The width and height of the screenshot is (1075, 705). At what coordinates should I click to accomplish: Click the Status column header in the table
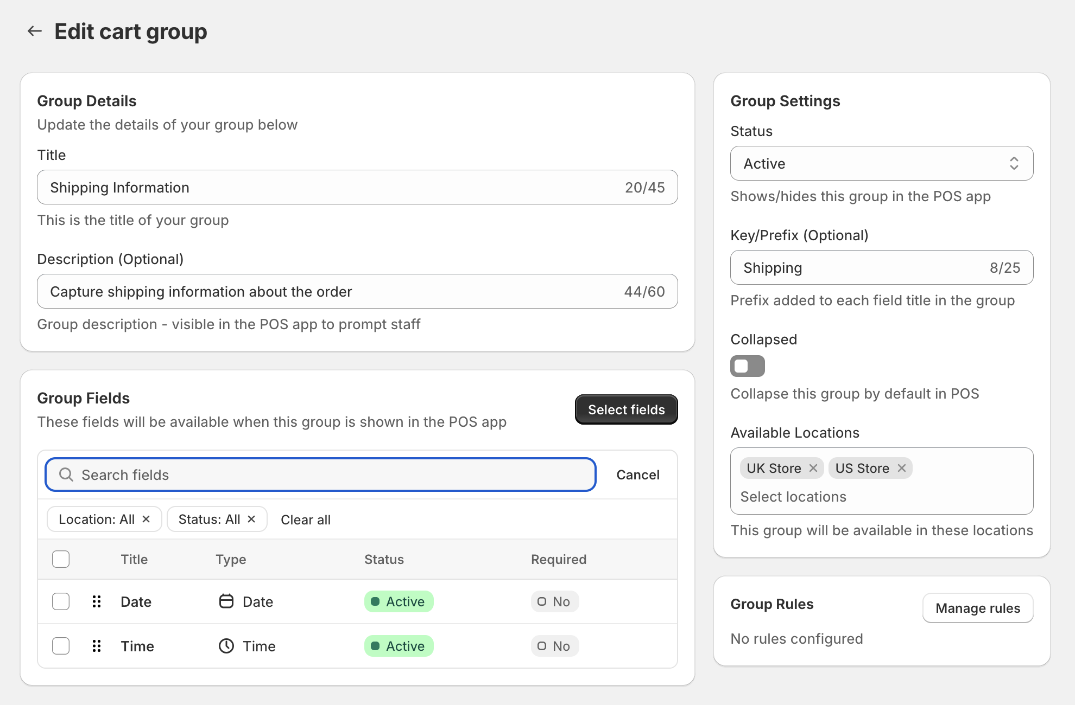coord(384,559)
